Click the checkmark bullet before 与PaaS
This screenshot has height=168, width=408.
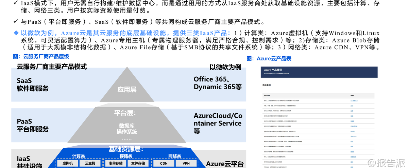coord(16,21)
